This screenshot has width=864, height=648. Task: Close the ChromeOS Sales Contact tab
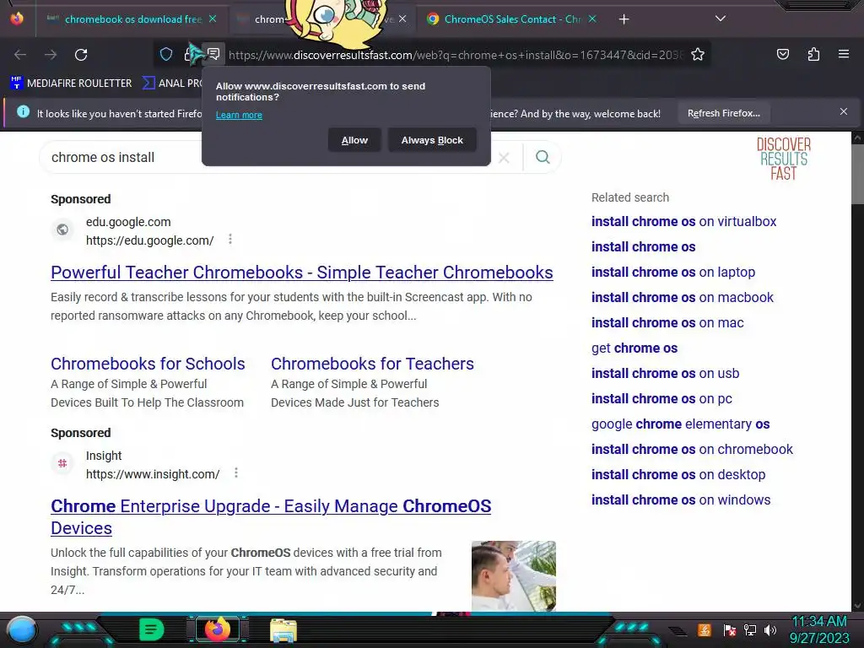(x=592, y=19)
